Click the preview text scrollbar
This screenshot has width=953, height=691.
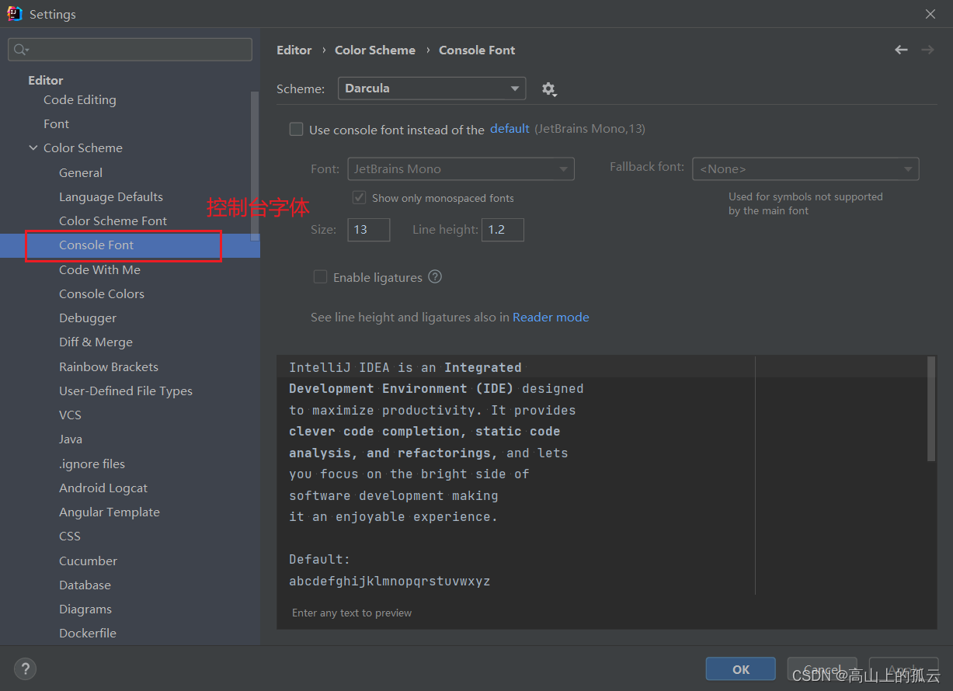pyautogui.click(x=931, y=409)
